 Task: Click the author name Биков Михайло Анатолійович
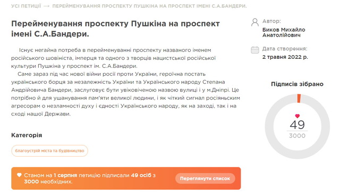point(284,32)
